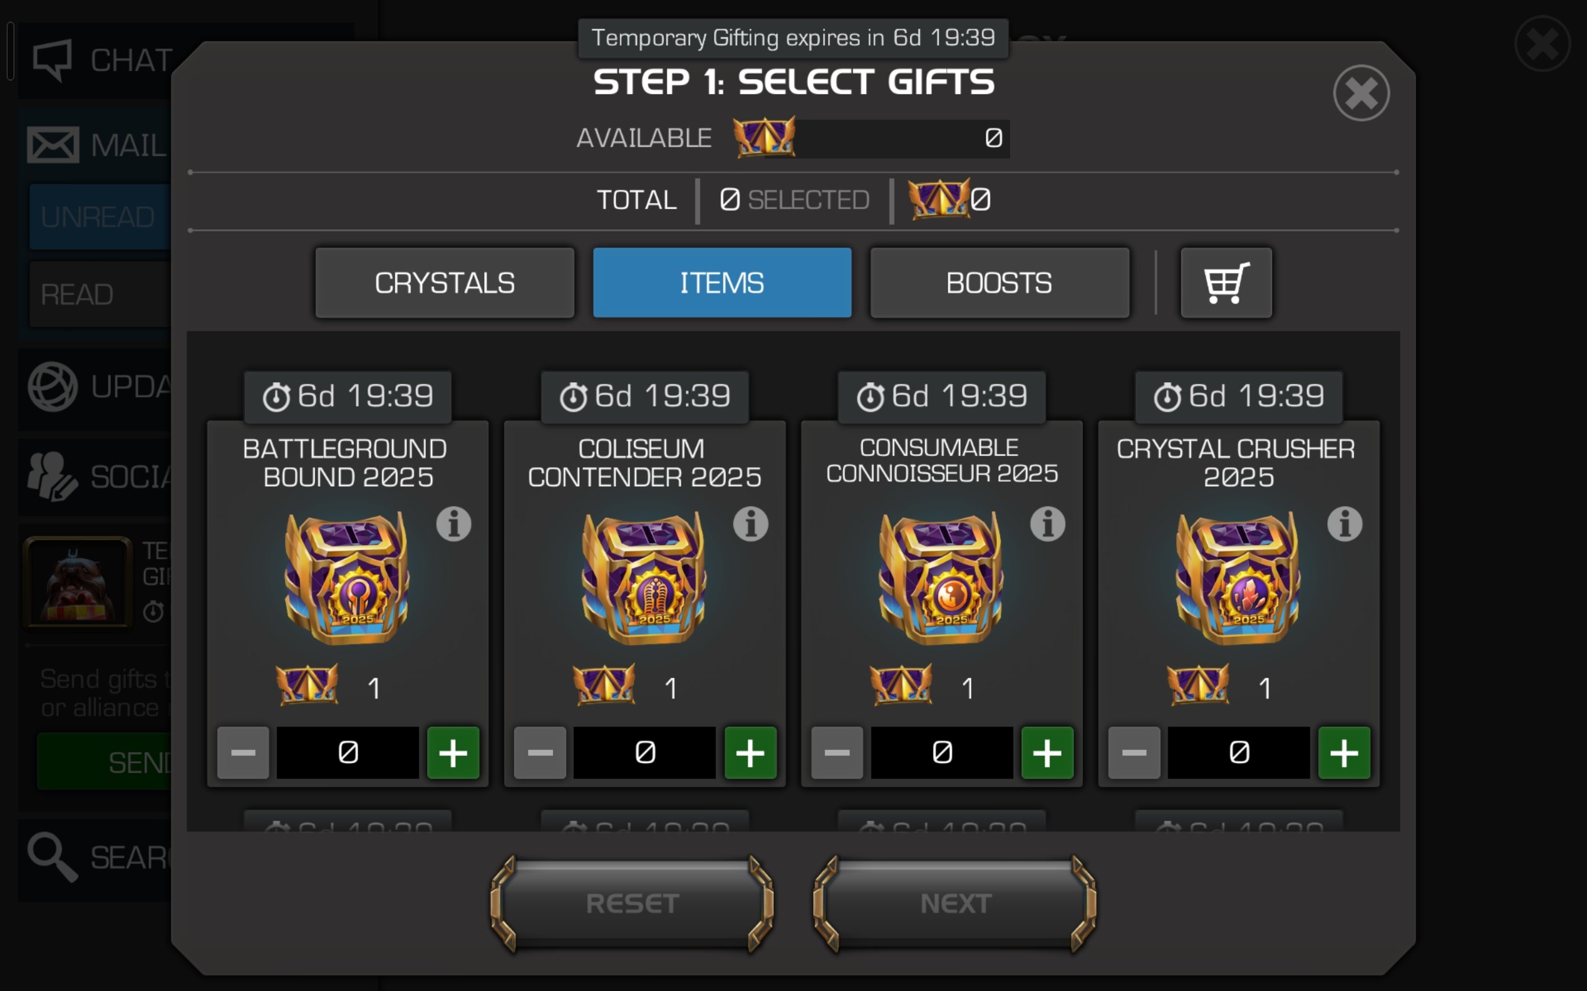Switch to the Boosts tab
The height and width of the screenshot is (991, 1587).
[x=999, y=283]
